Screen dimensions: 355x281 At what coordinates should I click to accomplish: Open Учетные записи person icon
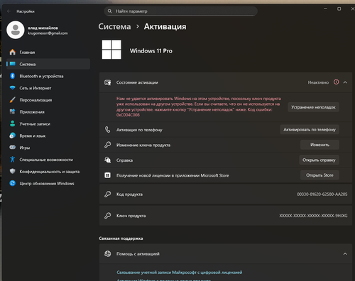(x=13, y=123)
